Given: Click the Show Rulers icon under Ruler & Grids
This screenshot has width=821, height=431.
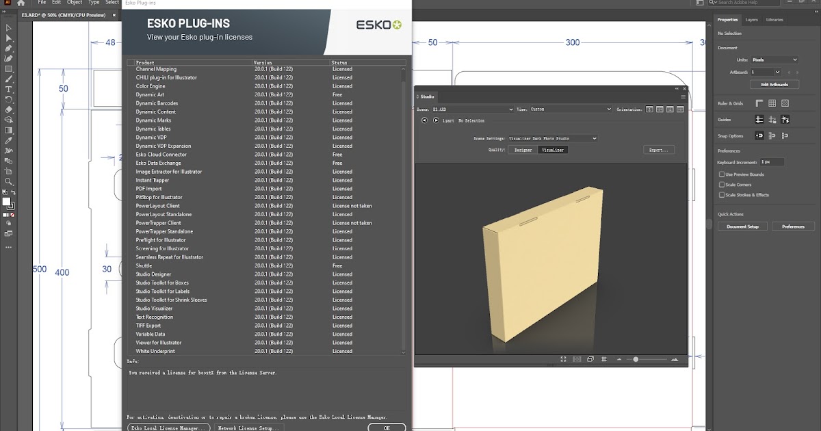Looking at the screenshot, I should coord(758,103).
